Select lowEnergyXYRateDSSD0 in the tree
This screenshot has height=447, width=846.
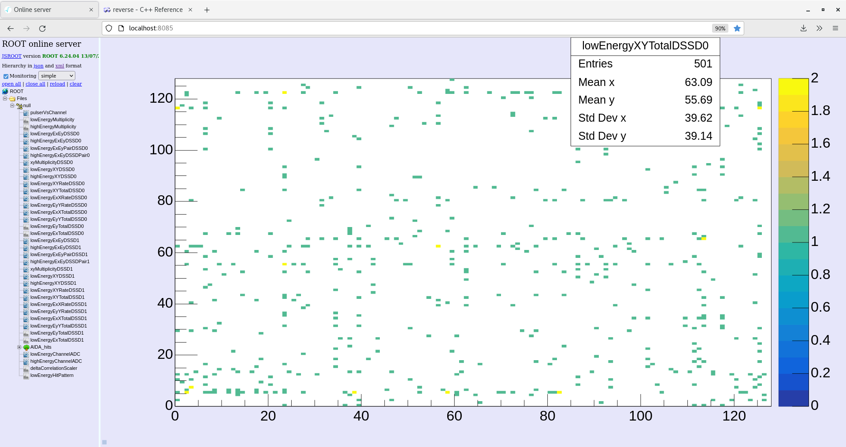(57, 183)
